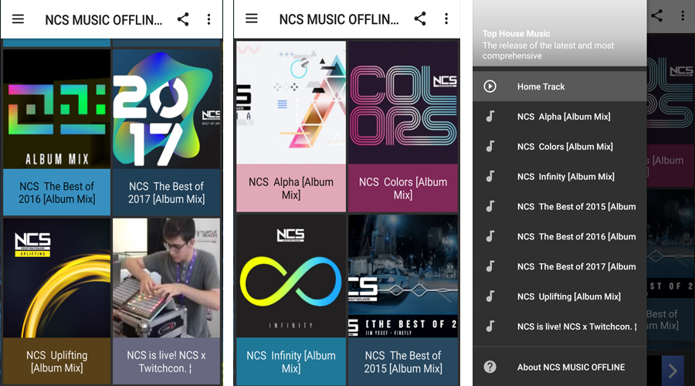Viewport: 695px width, 386px height.
Task: Open NCS Infinity album cover
Action: coord(291,276)
